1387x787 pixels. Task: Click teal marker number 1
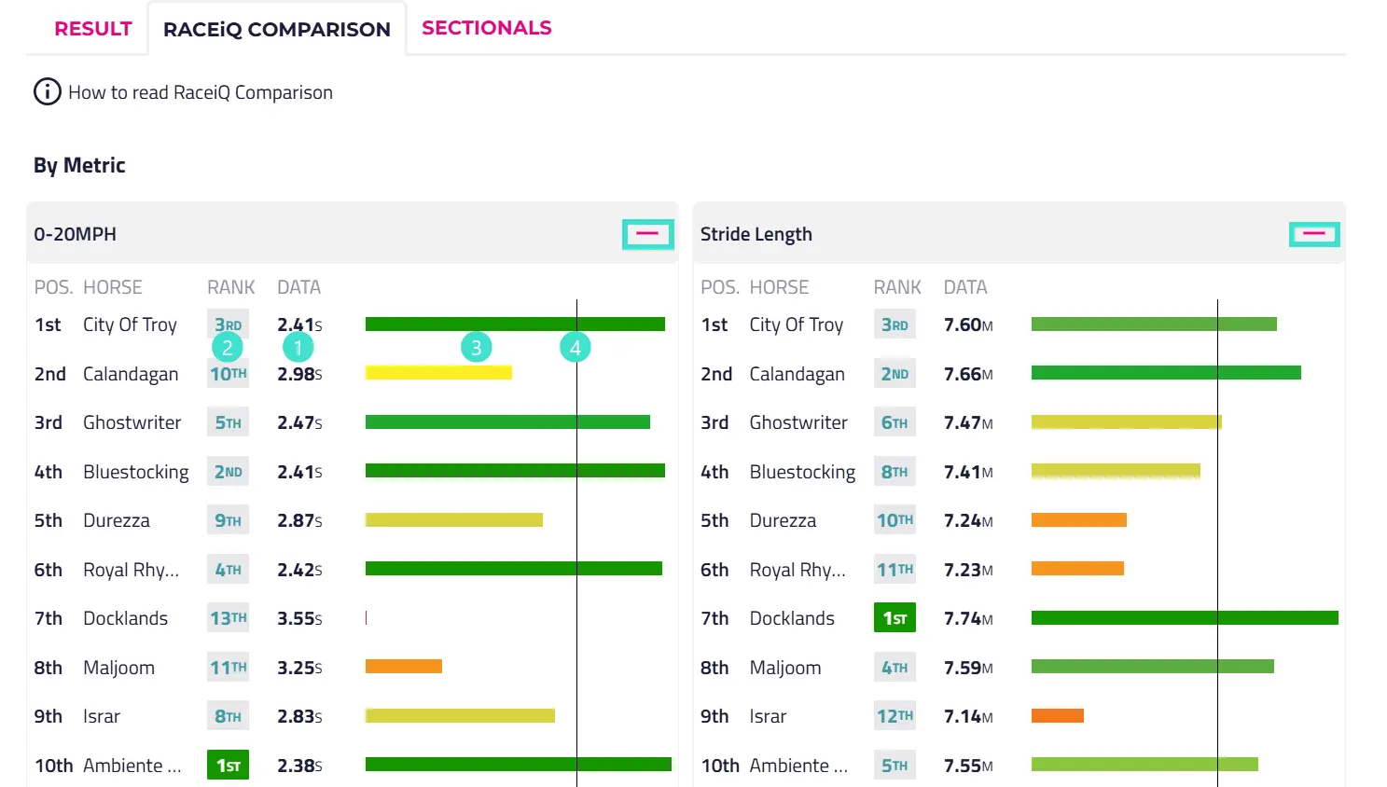click(298, 348)
